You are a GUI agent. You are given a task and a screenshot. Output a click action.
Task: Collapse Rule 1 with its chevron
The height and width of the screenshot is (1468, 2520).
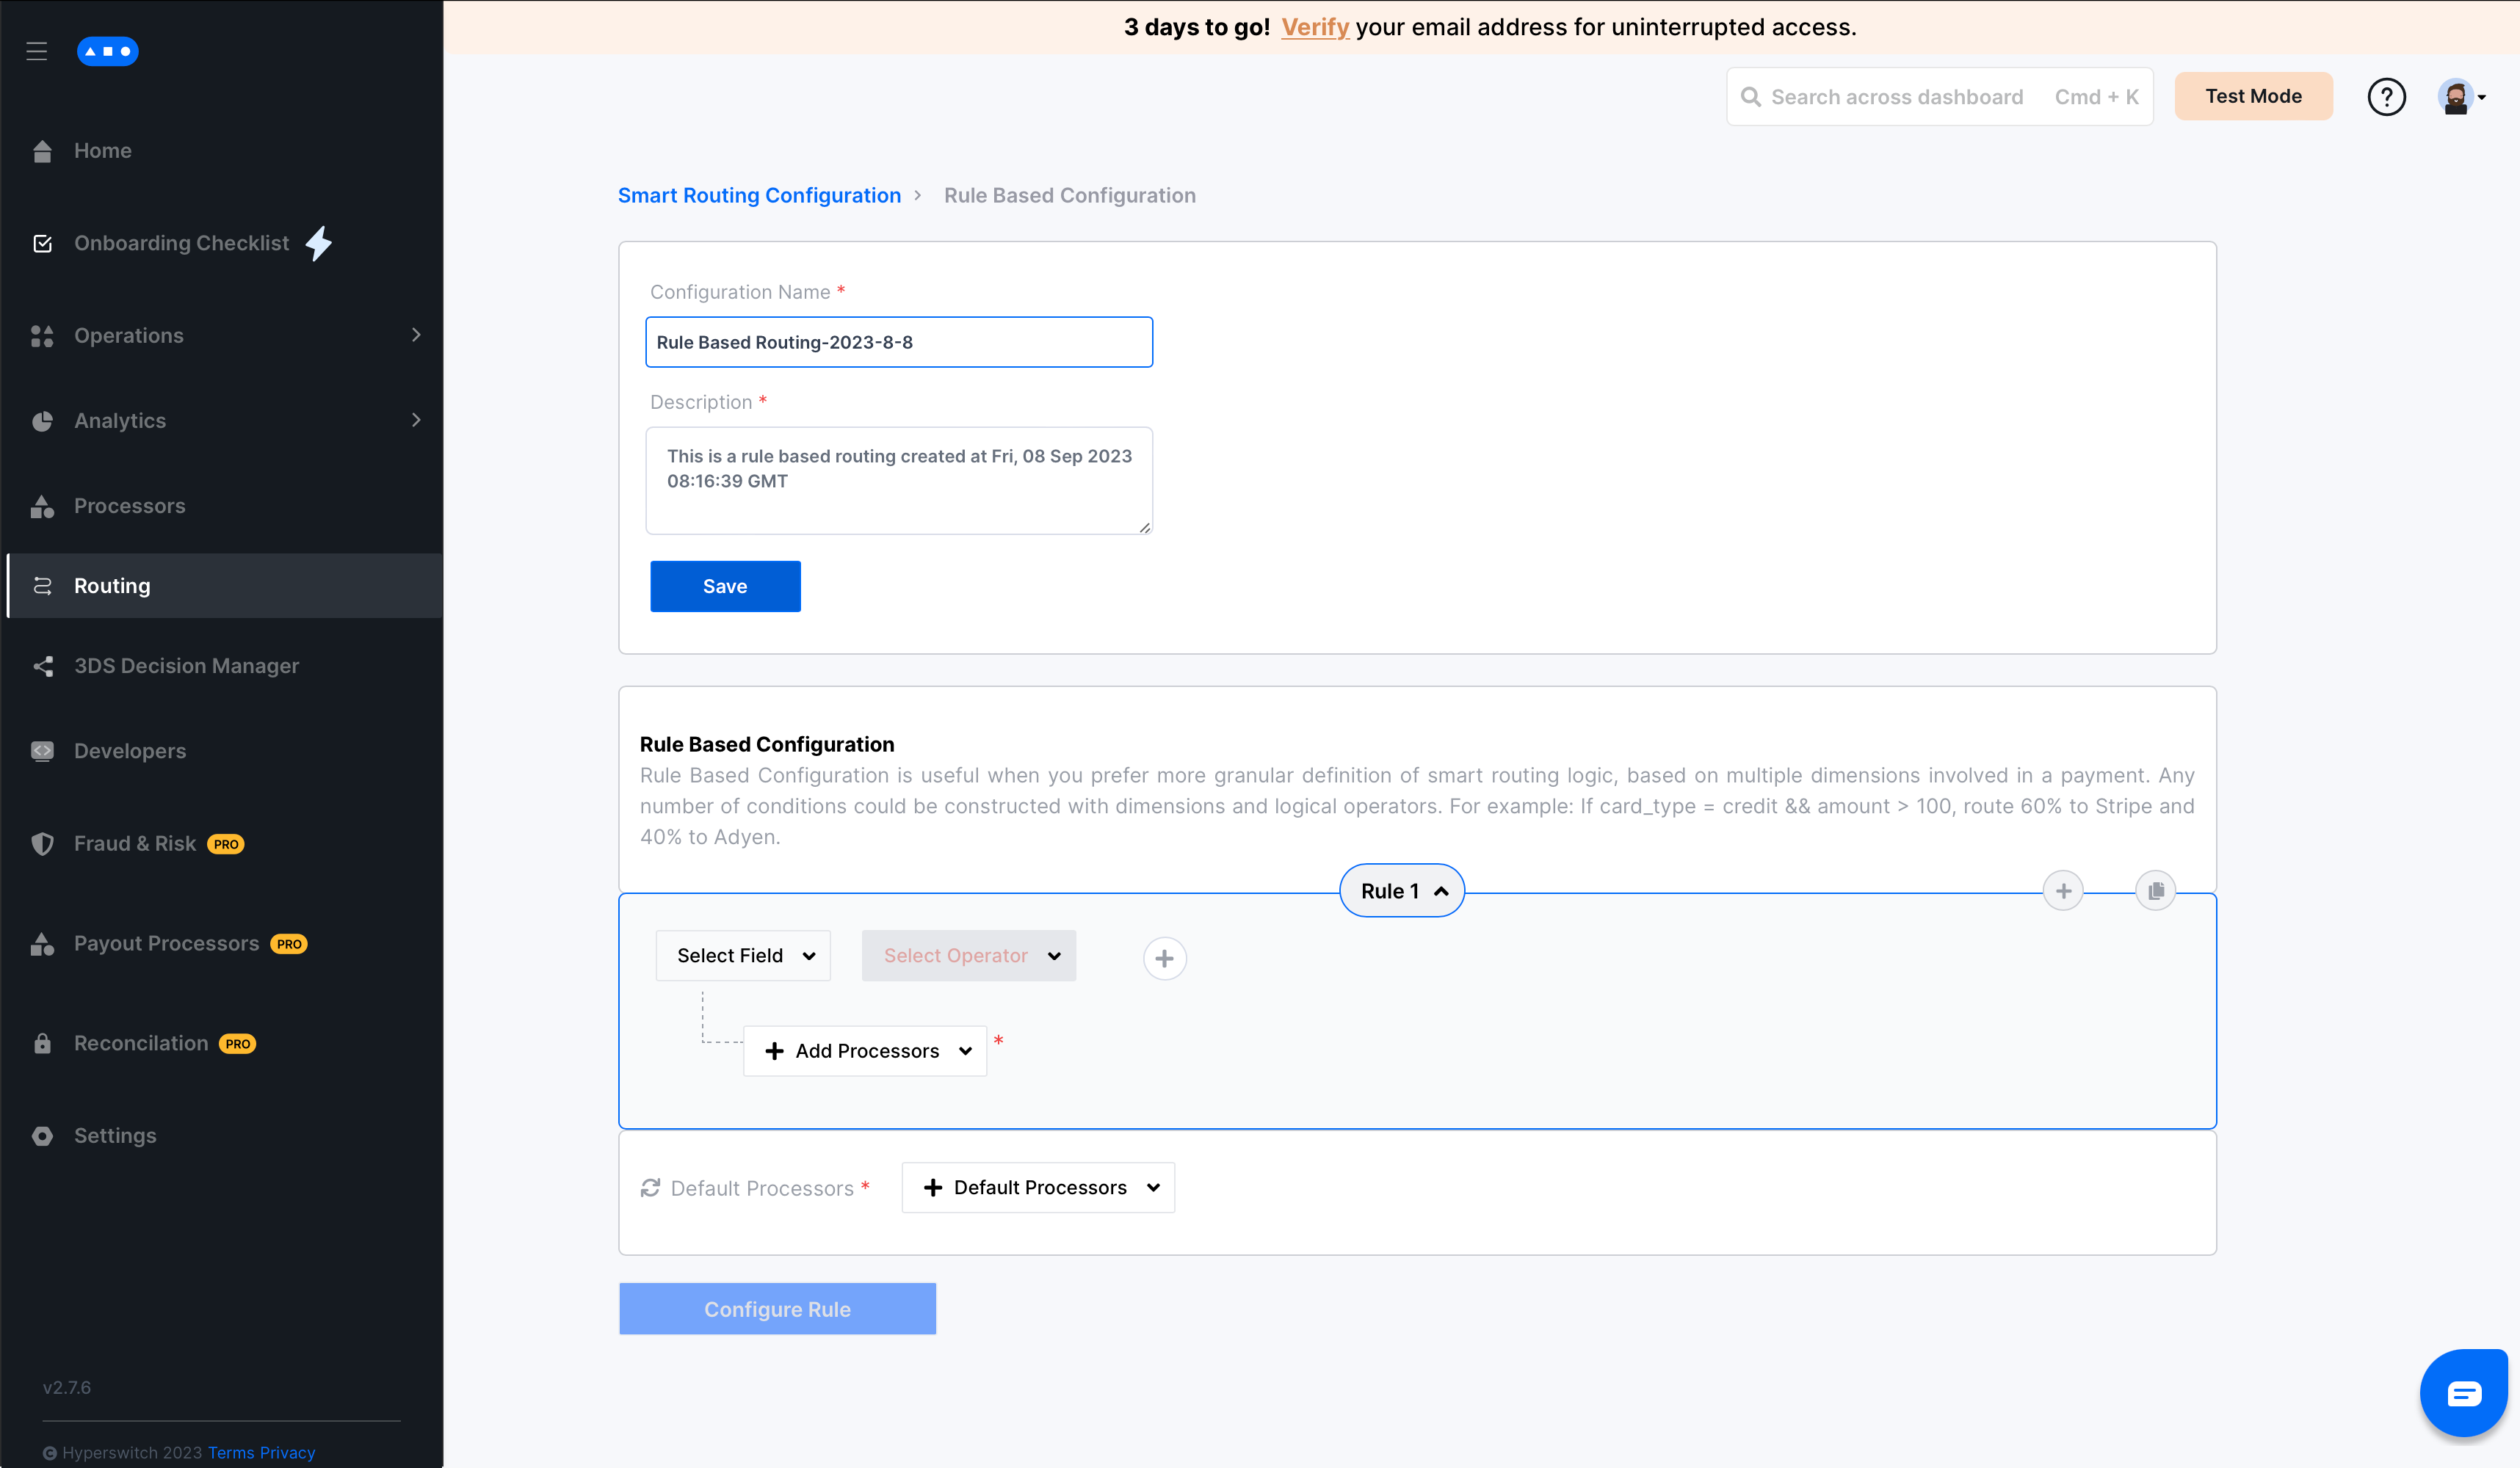(x=1440, y=890)
